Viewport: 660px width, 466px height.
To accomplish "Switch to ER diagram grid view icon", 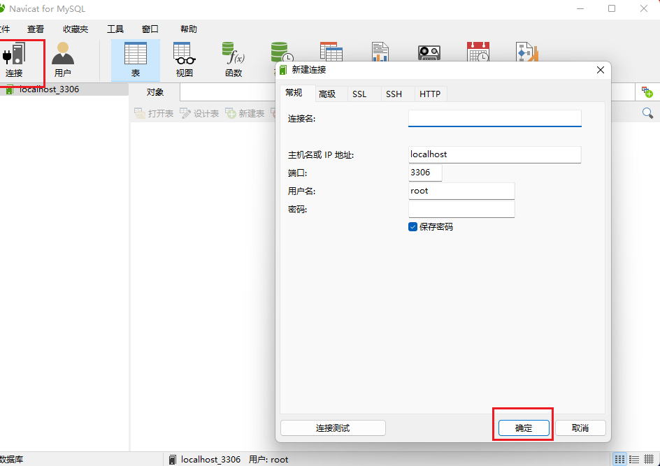I will click(648, 459).
